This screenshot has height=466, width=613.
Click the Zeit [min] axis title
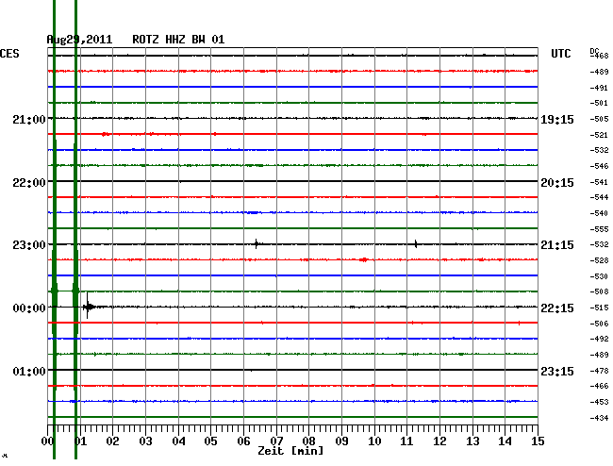pyautogui.click(x=290, y=451)
